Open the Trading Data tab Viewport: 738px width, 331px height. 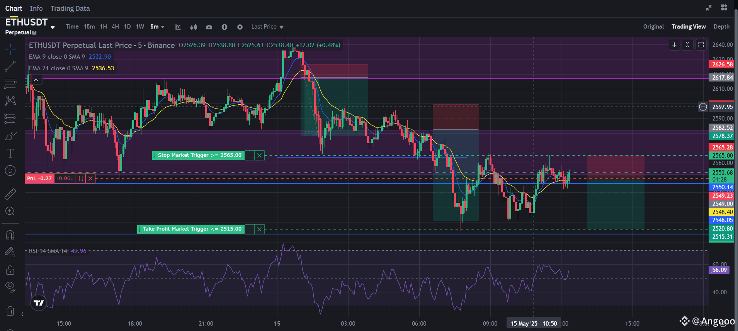pyautogui.click(x=70, y=8)
